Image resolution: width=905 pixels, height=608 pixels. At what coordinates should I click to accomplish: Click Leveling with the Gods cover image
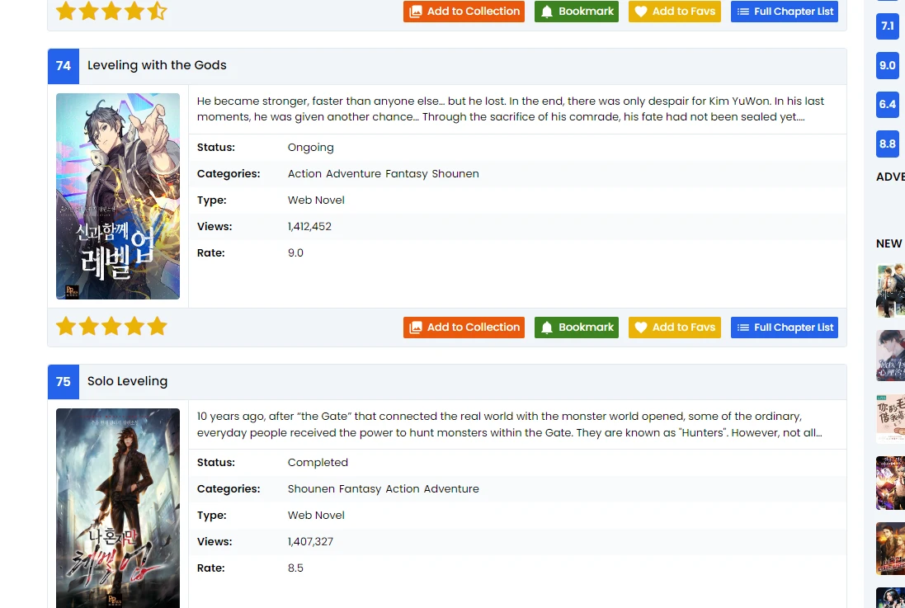[x=118, y=196]
